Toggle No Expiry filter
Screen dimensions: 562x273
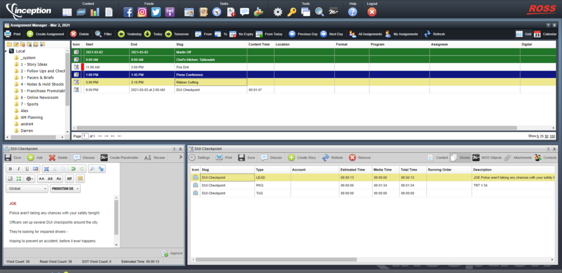241,34
